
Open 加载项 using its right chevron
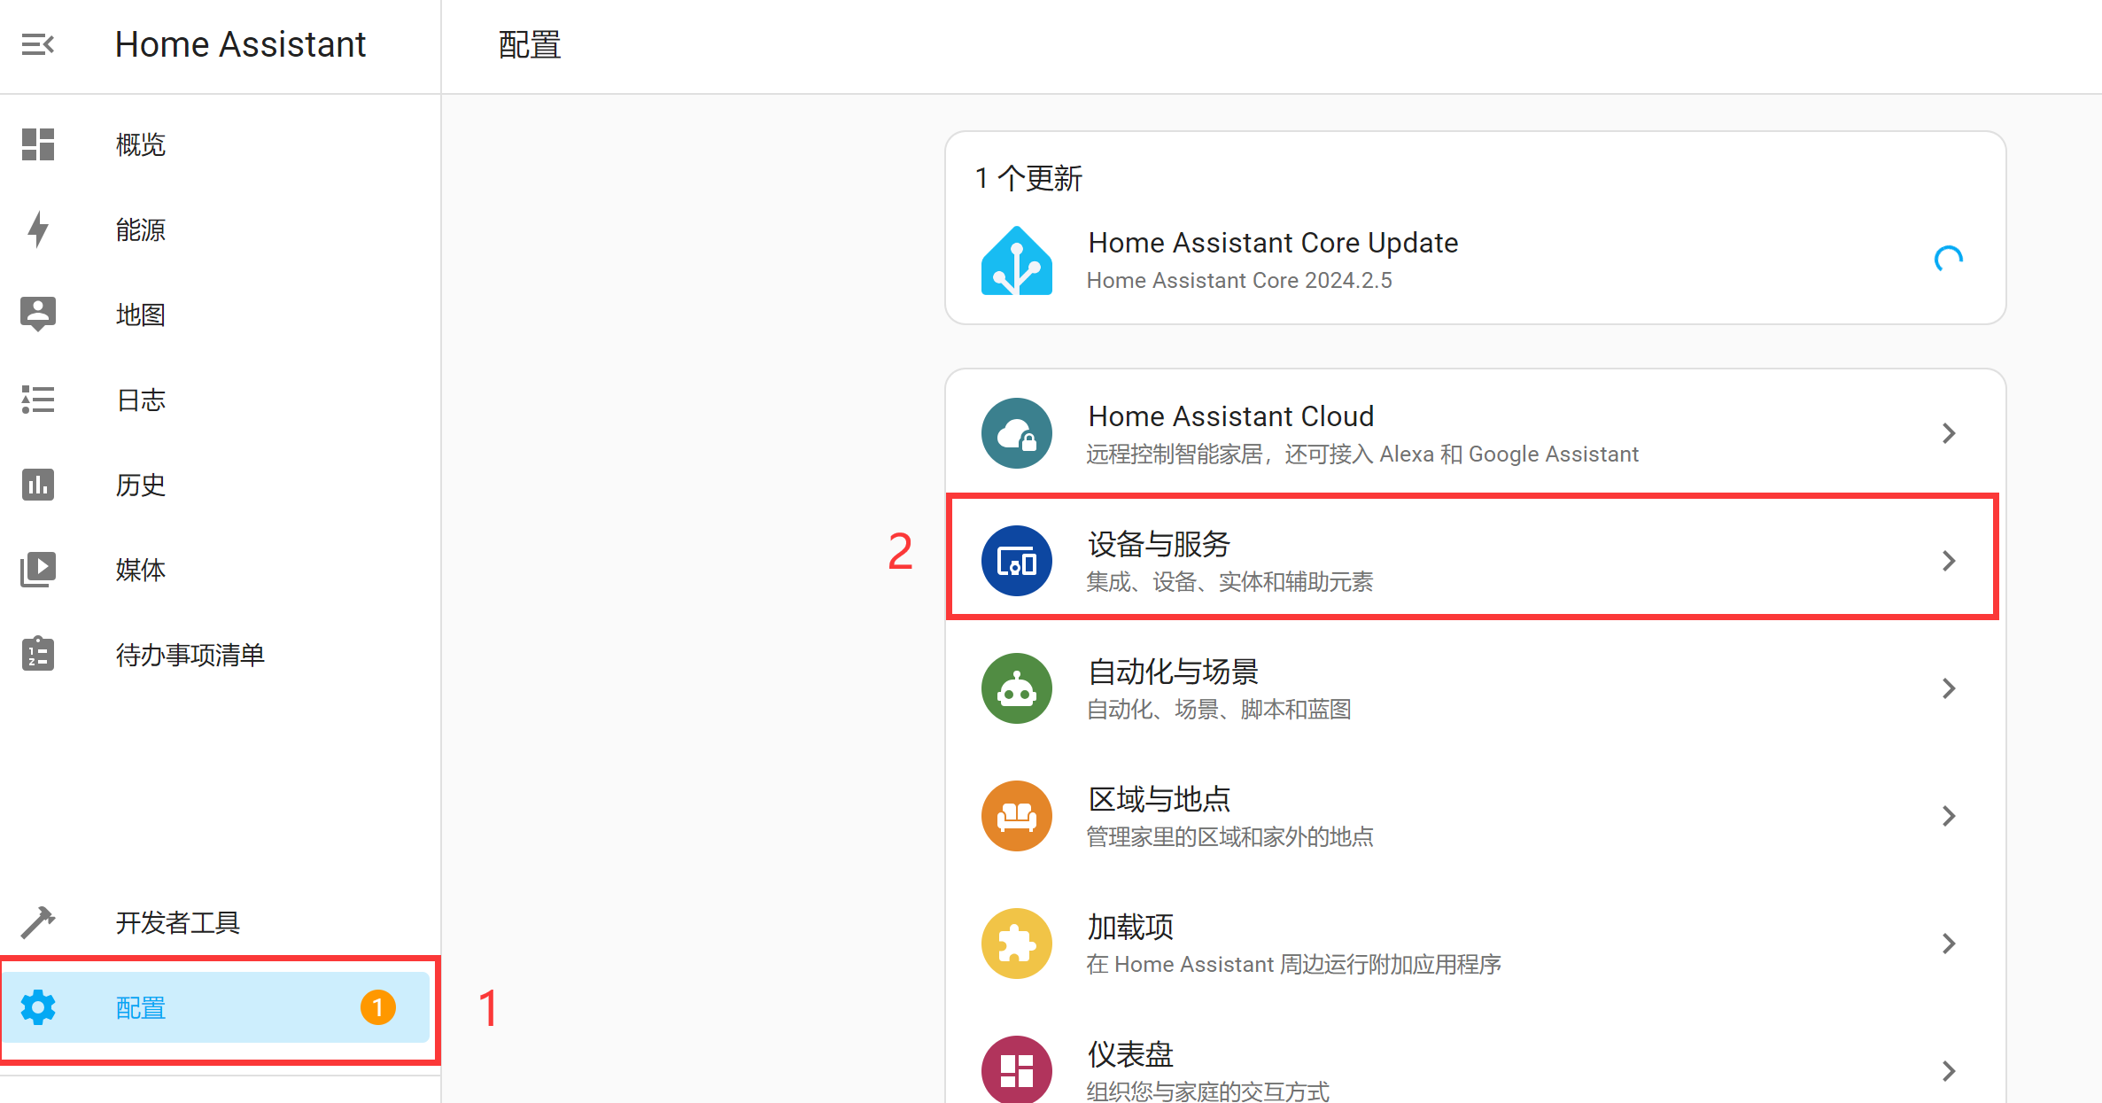click(x=1949, y=944)
